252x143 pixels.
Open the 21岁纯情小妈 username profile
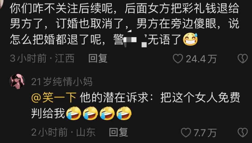pyautogui.click(x=62, y=82)
